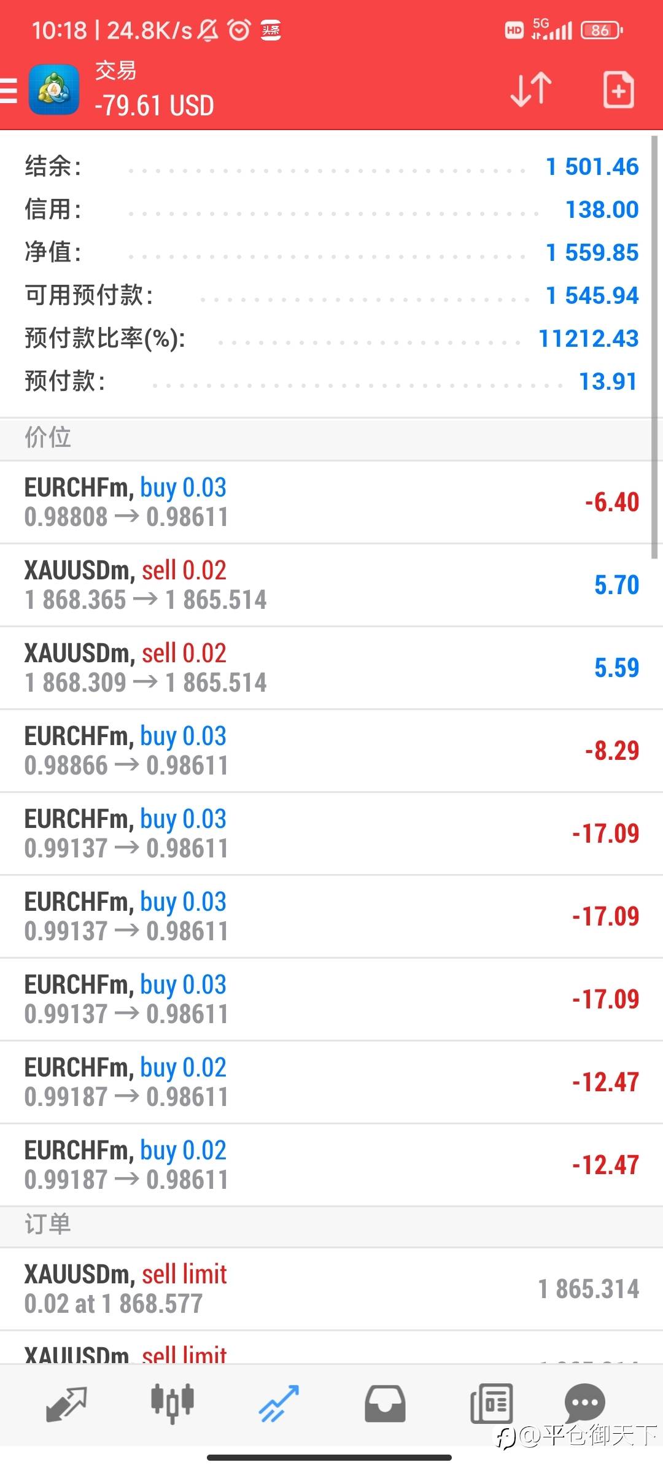Select EURCHFm buy position at 0.98866
Screen dimensions: 663x1473
pyautogui.click(x=331, y=751)
